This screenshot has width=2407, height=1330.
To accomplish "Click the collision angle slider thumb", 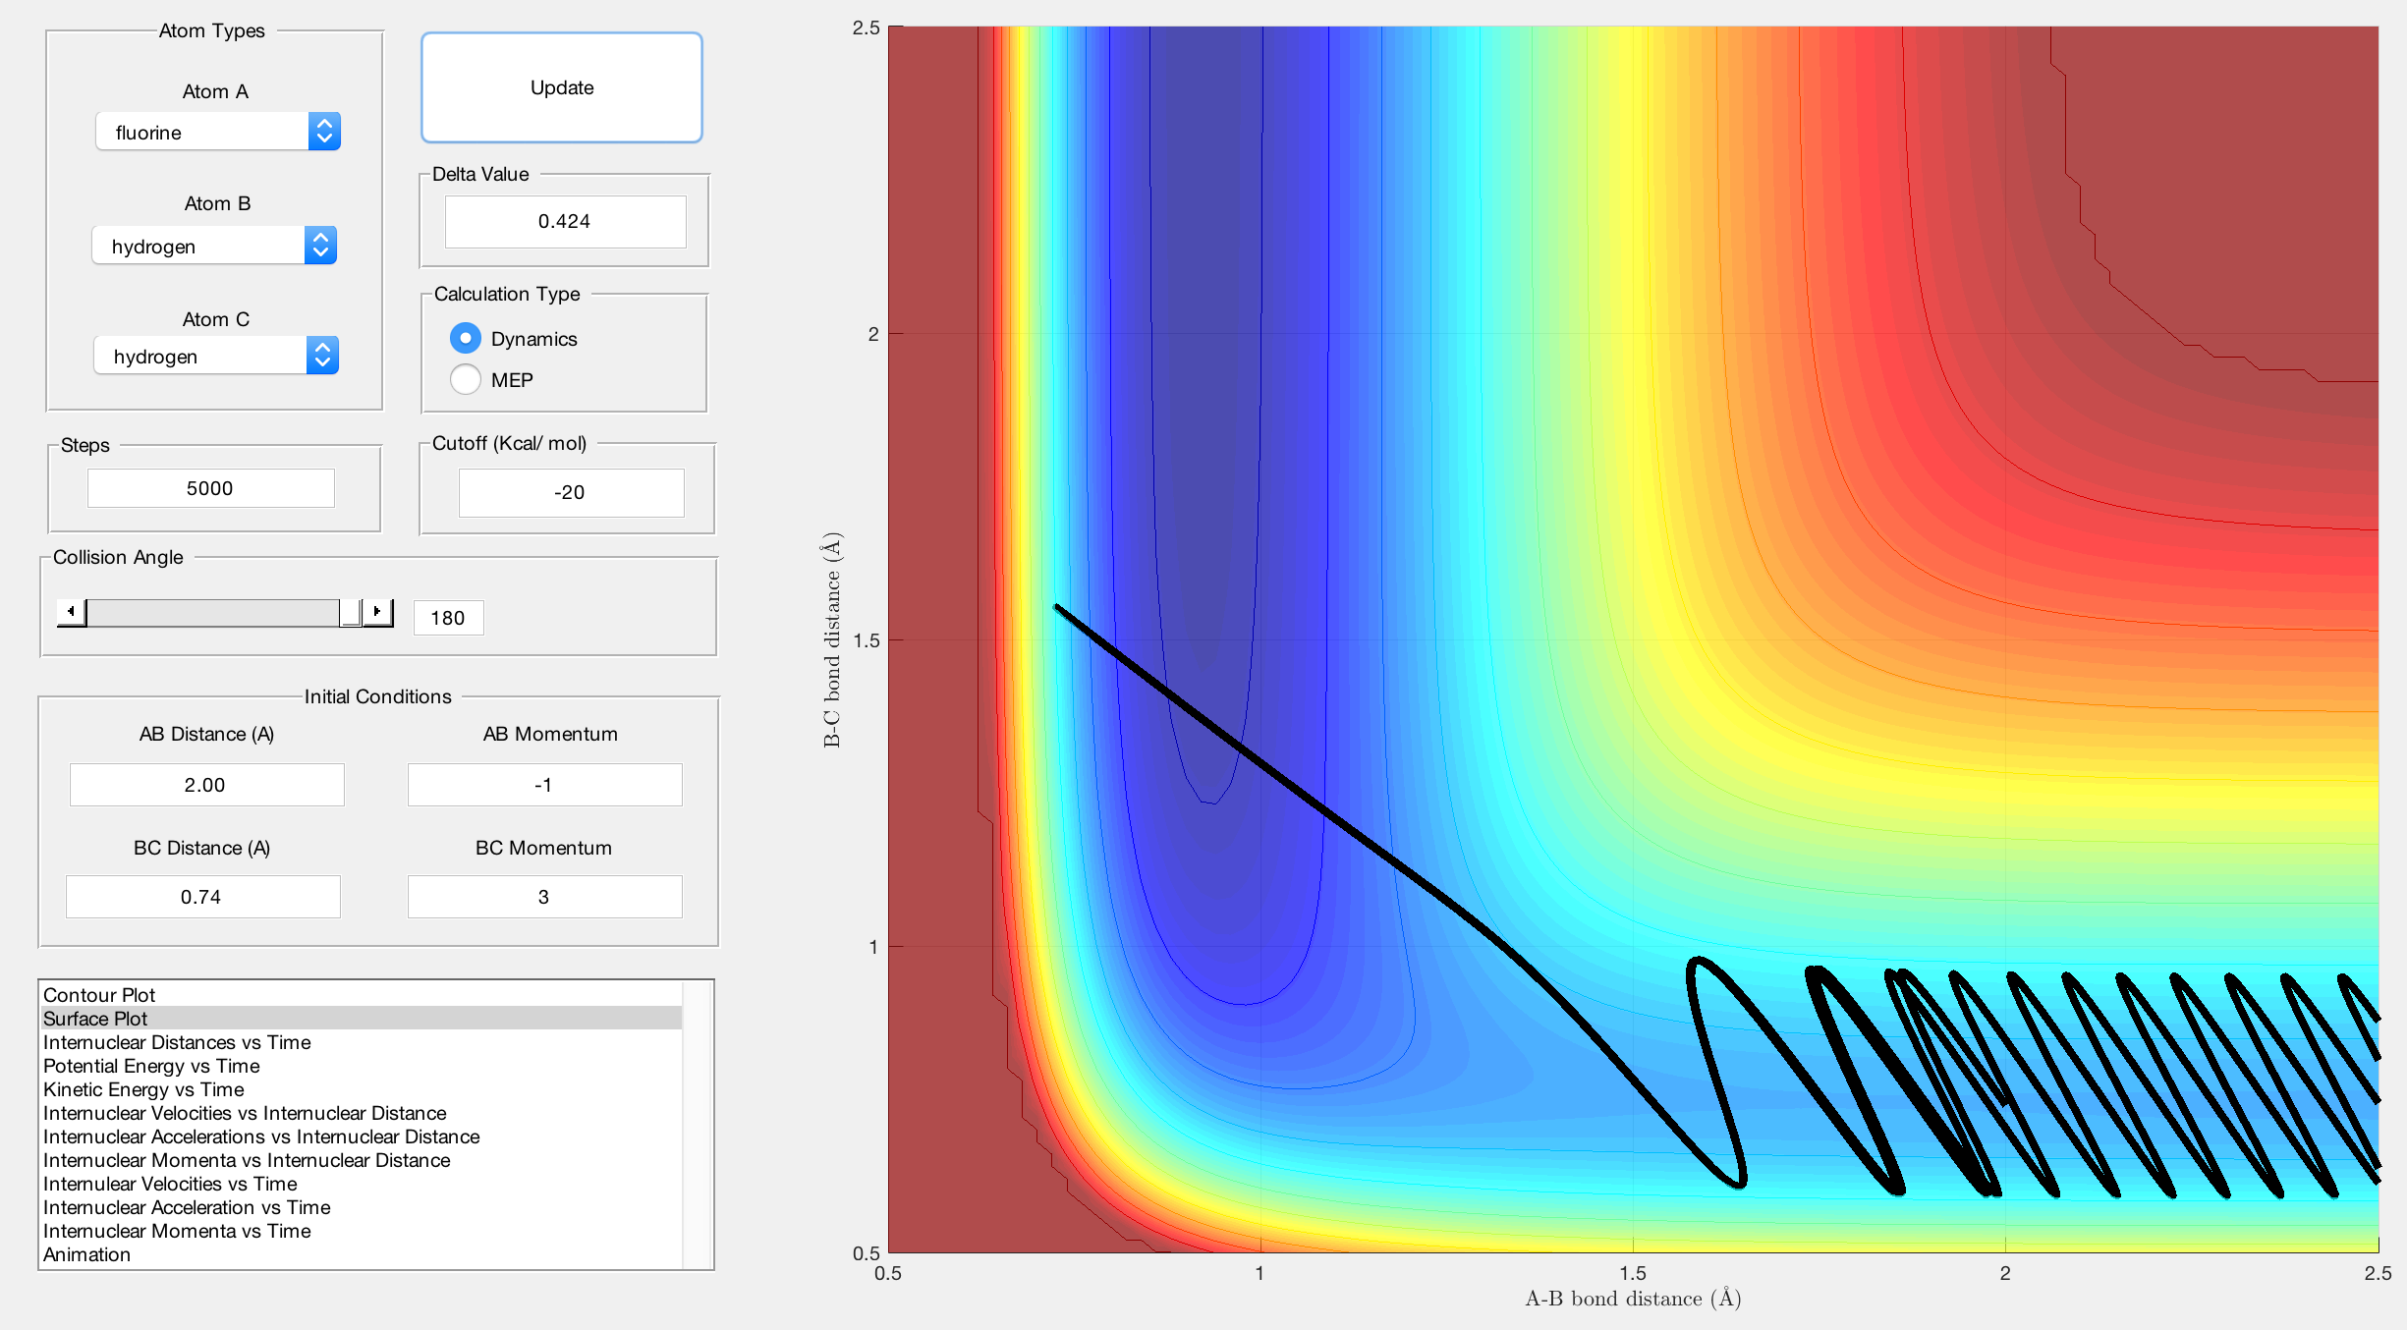I will (350, 612).
